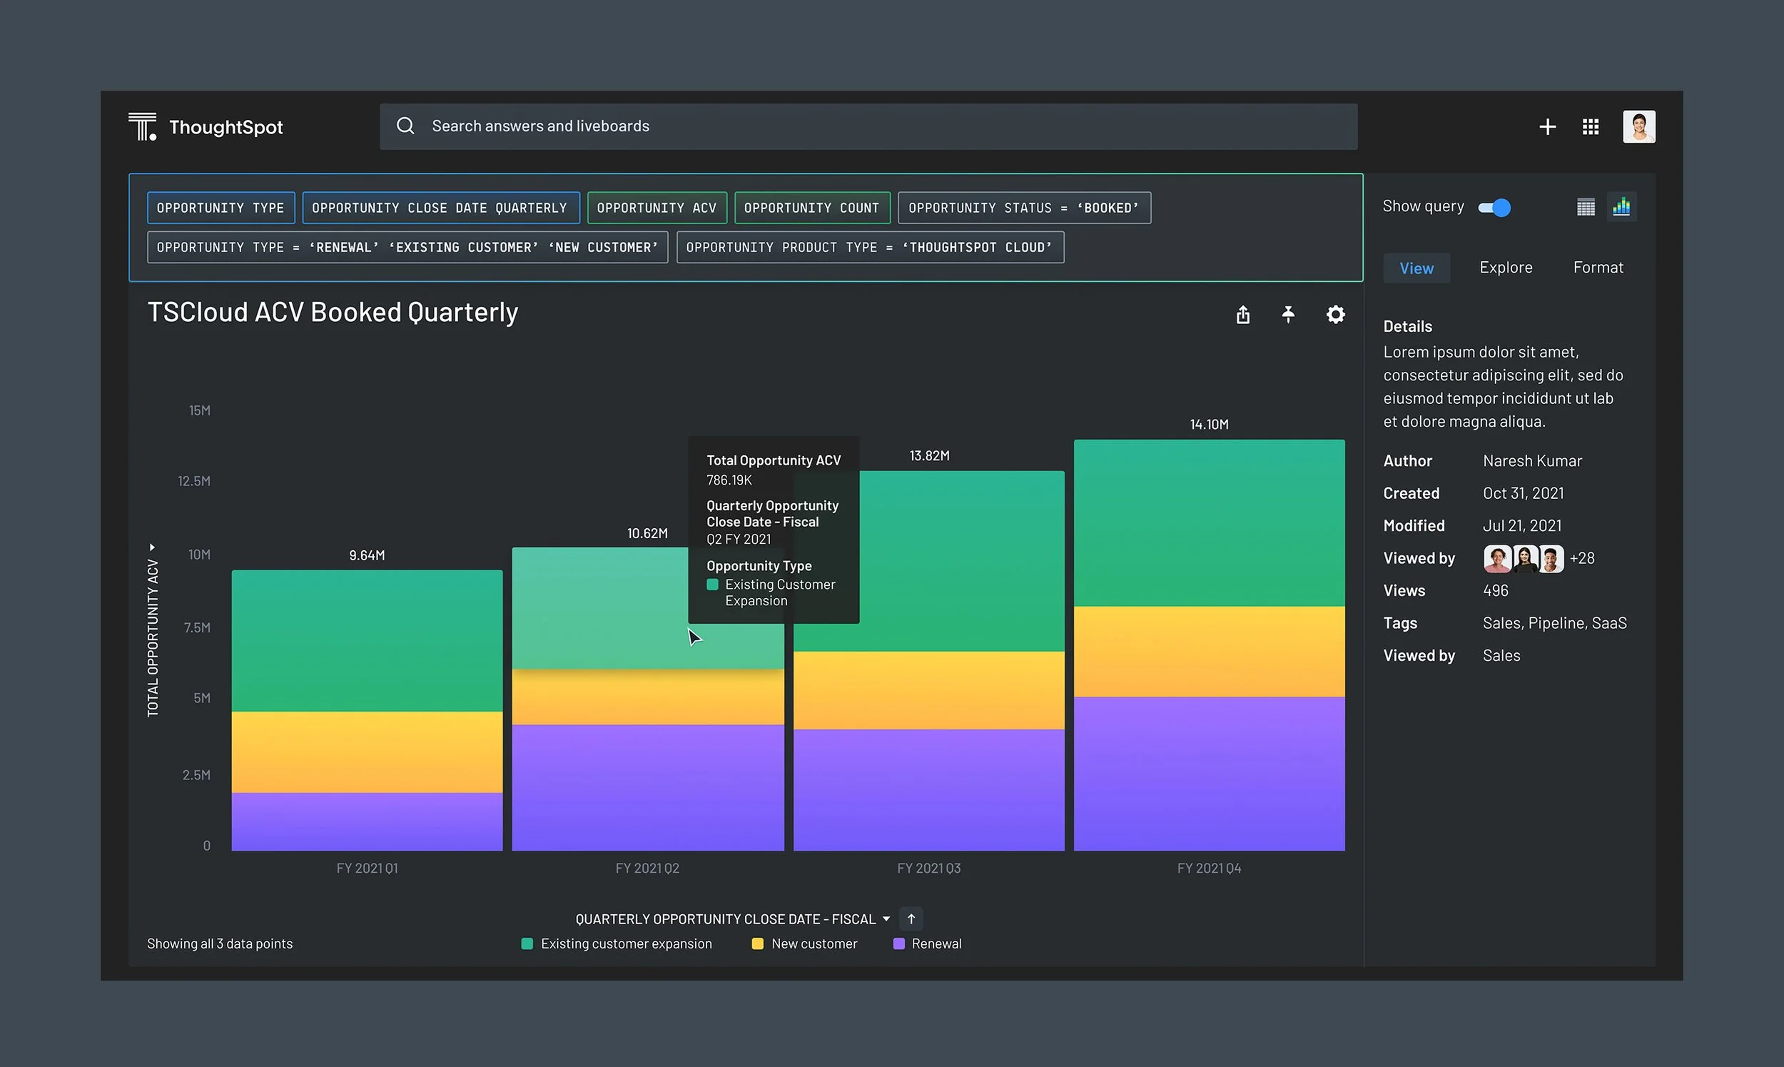Expand the Total Opportunity ACV axis arrow

pyautogui.click(x=153, y=548)
